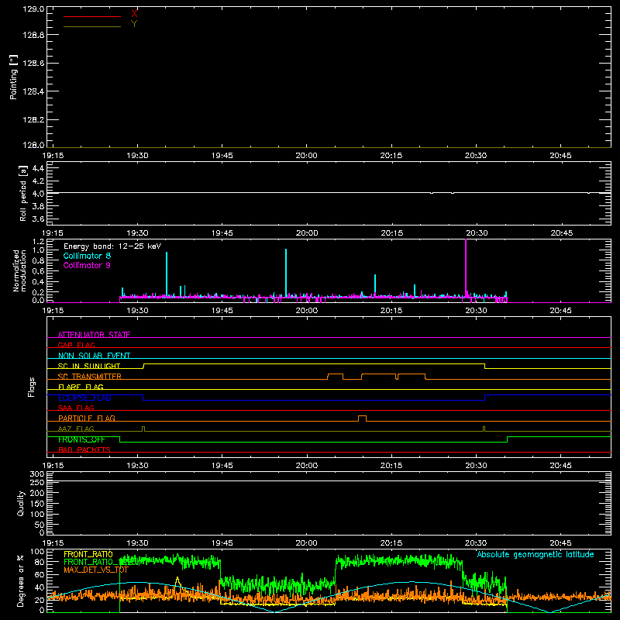620x620 pixels.
Task: Click the Absolute geomagnetic latitude label
Action: pyautogui.click(x=536, y=554)
